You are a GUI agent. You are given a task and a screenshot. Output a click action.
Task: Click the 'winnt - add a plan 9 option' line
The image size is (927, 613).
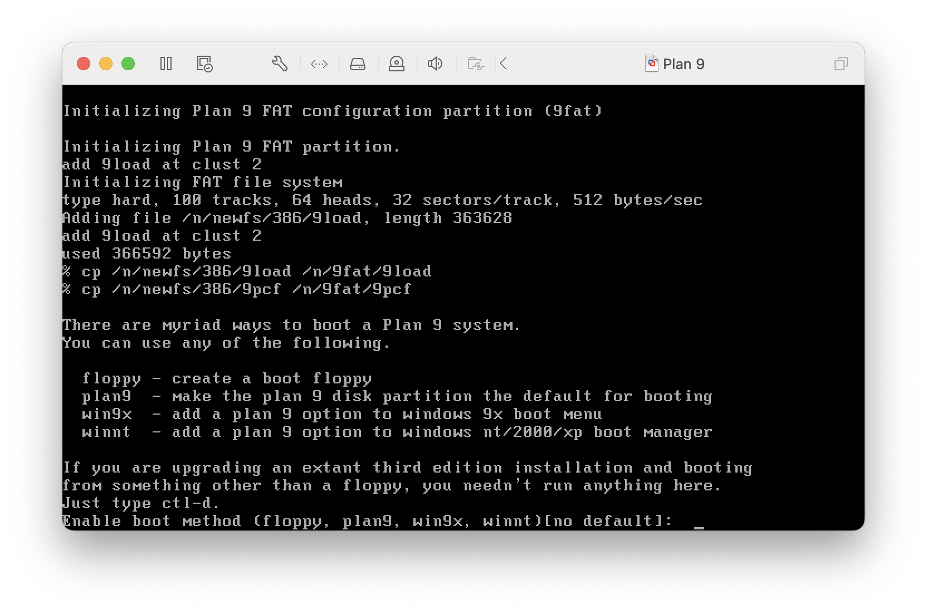tap(397, 432)
